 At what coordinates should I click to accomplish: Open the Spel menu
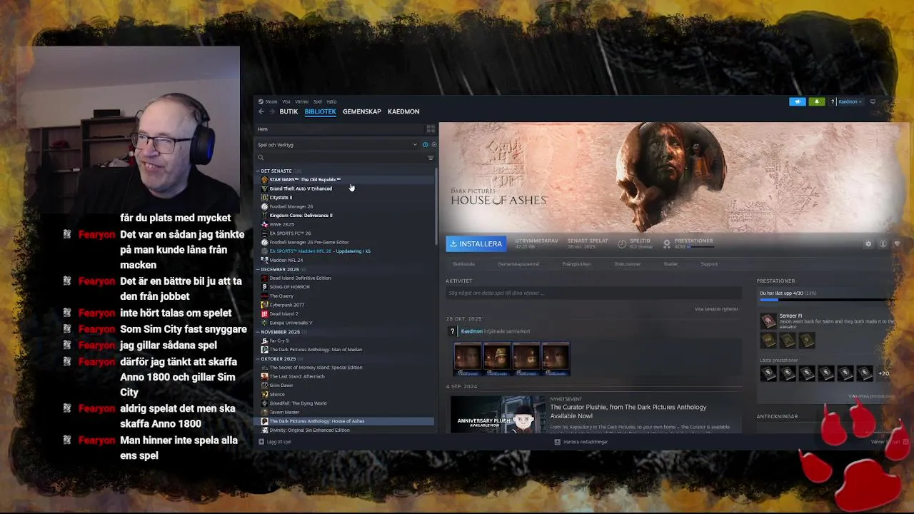point(318,101)
